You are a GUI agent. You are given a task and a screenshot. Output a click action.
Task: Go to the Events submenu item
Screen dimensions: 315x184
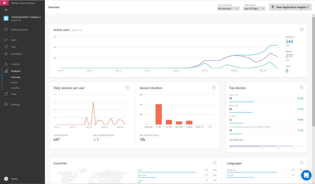point(14,82)
